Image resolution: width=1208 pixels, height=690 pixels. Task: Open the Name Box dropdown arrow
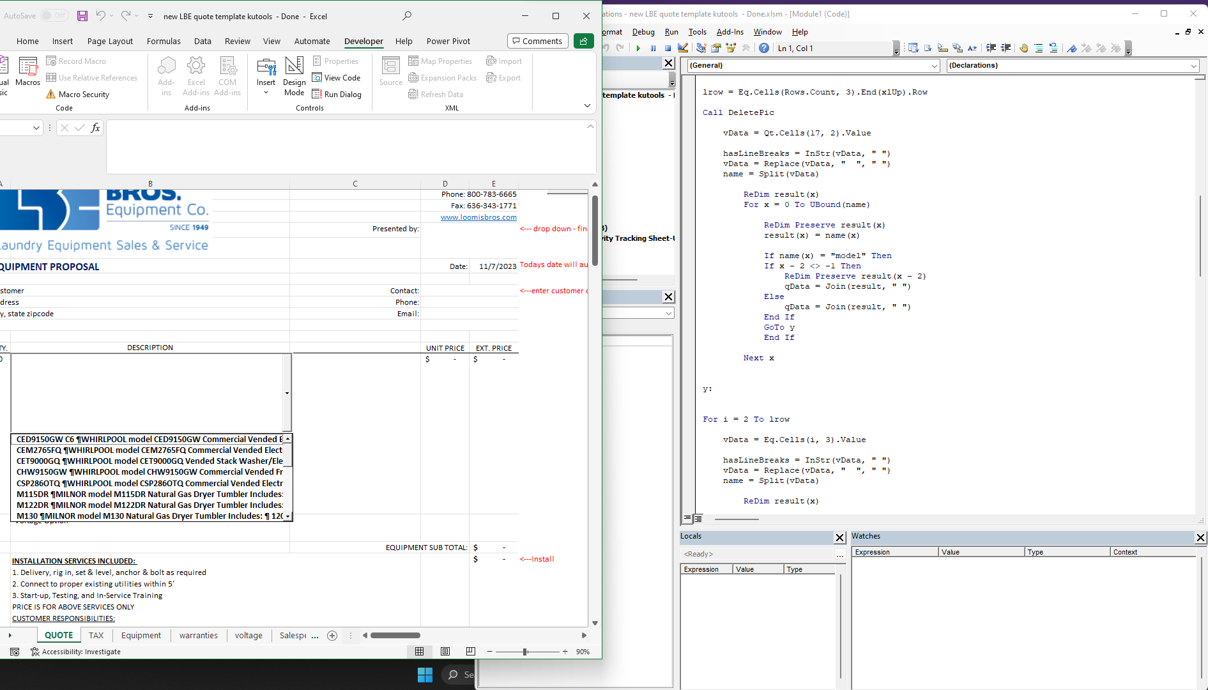[x=36, y=128]
